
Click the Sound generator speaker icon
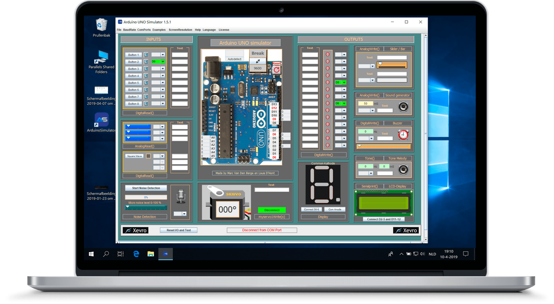click(x=403, y=107)
